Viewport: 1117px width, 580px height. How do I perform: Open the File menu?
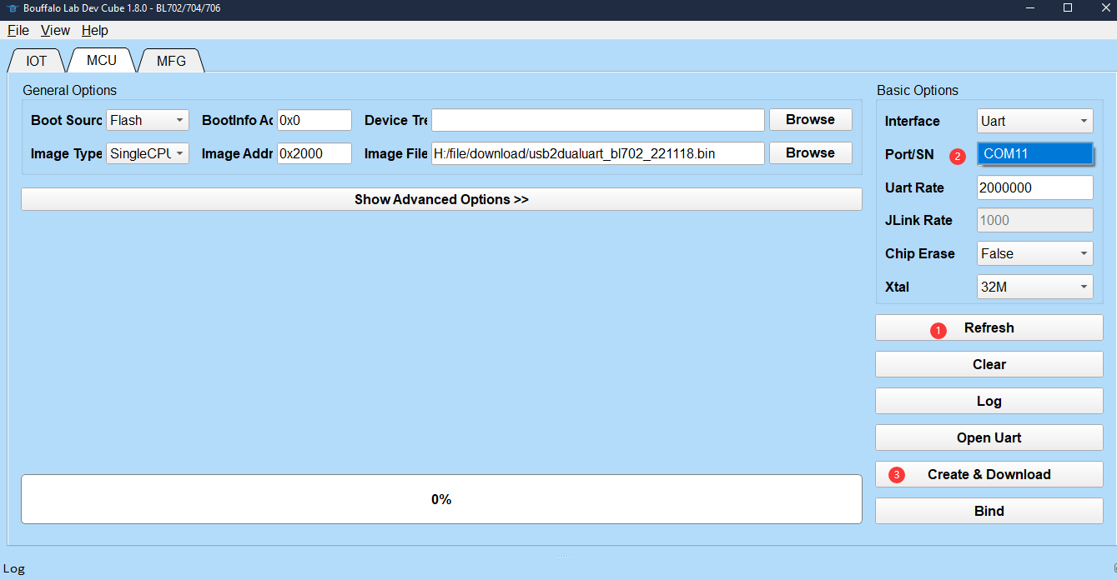click(x=18, y=31)
